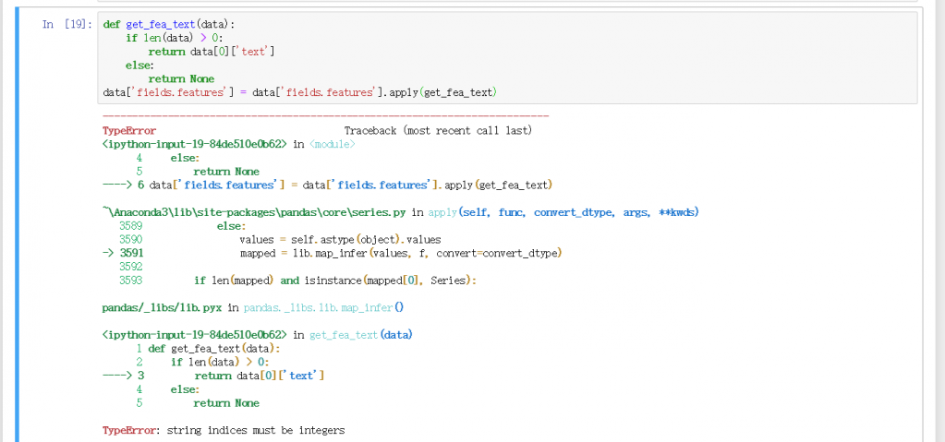This screenshot has width=945, height=442.
Task: Click 'return data[0]['text']' in the code editor
Action: 212,52
